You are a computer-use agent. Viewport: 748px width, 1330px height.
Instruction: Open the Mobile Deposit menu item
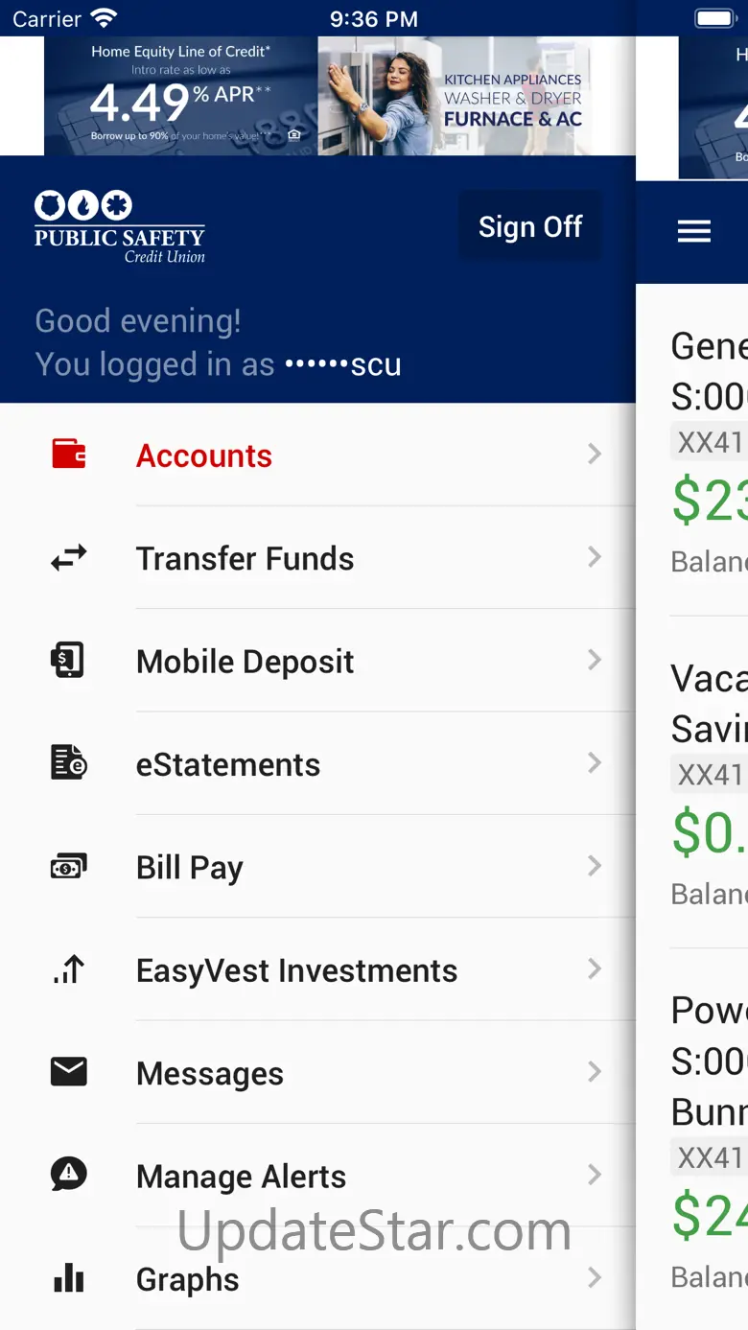coord(245,662)
